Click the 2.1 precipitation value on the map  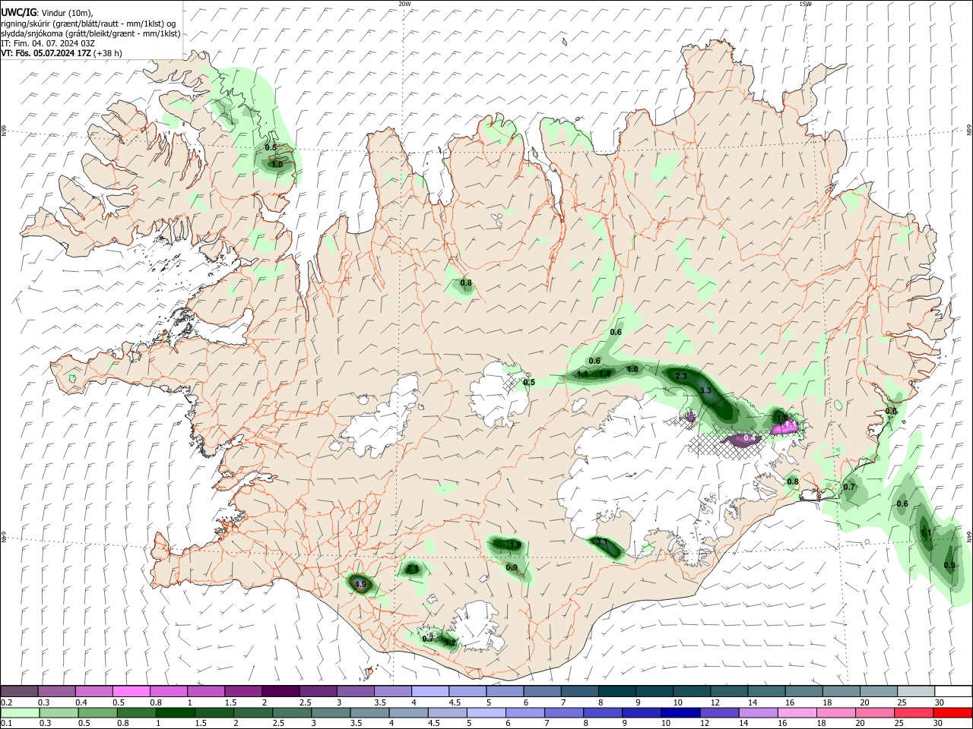tap(411, 568)
